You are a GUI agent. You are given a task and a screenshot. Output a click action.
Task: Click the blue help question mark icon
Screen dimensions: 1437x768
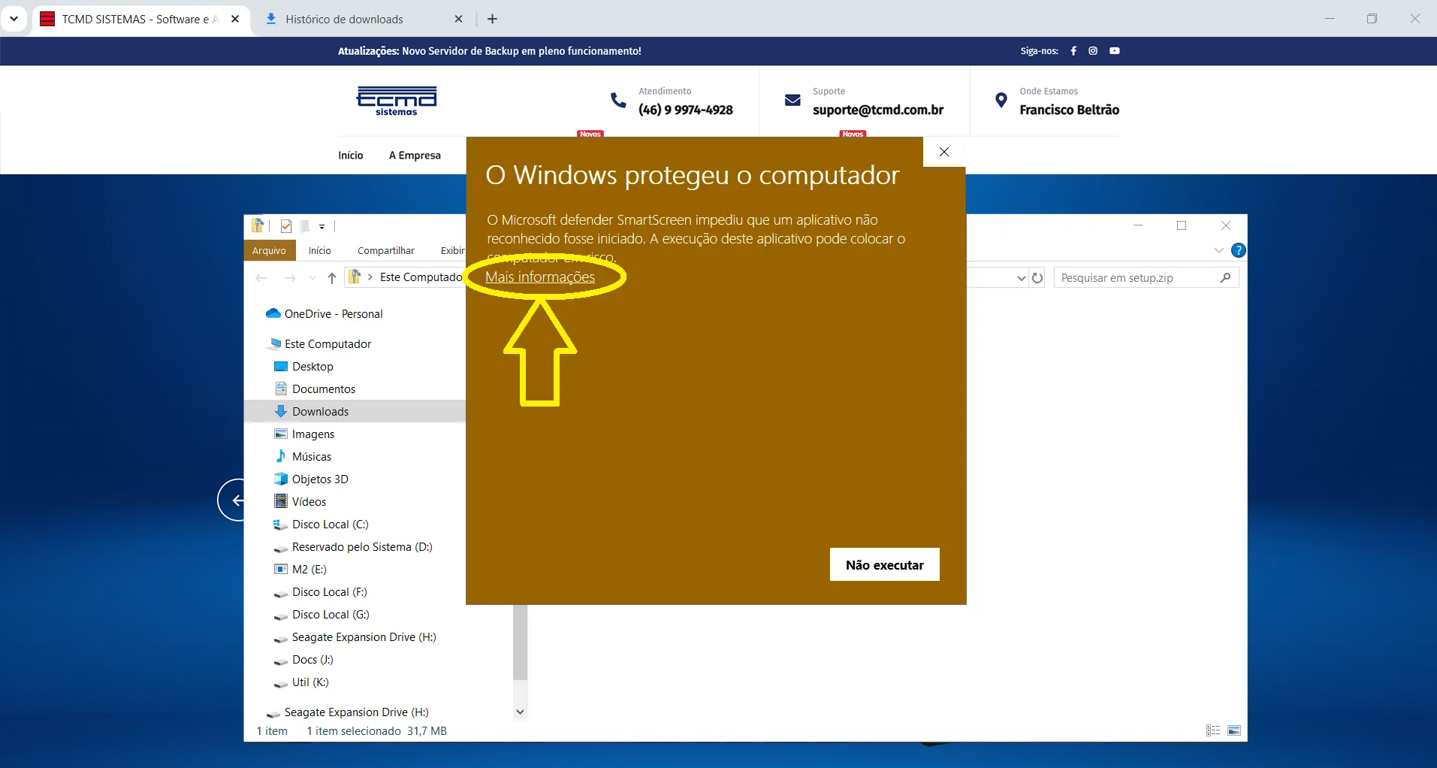(1239, 250)
